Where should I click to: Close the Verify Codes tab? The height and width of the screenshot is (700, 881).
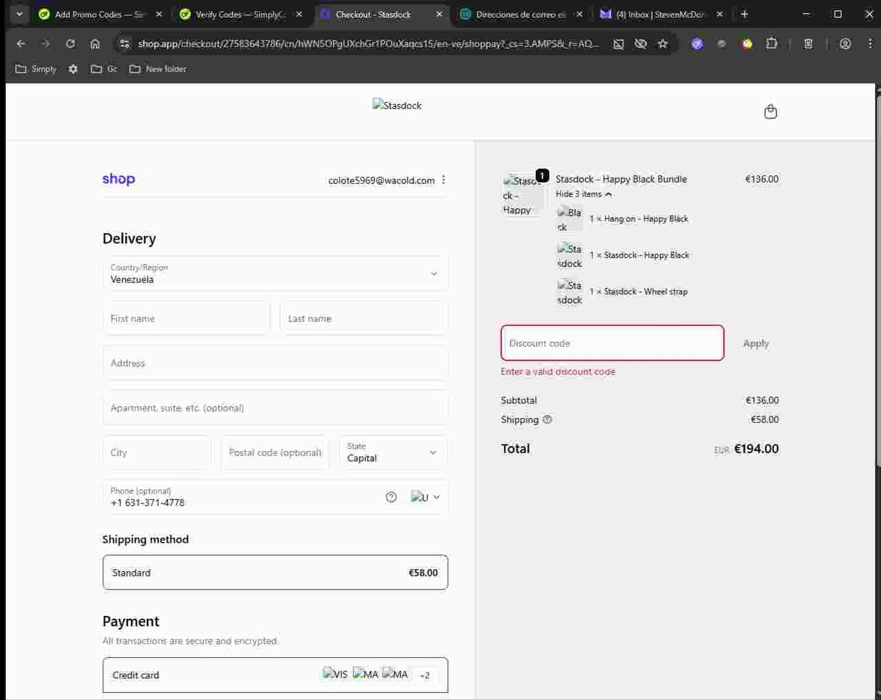click(299, 14)
